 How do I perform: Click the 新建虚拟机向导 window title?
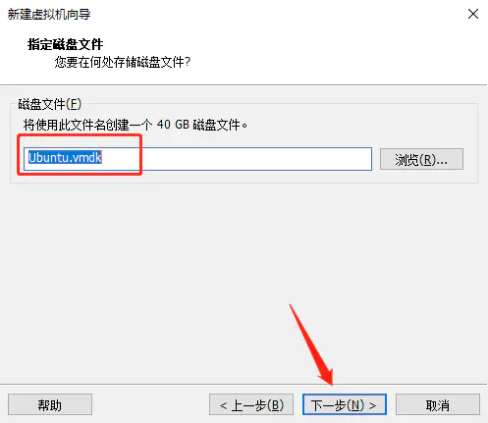tap(49, 15)
